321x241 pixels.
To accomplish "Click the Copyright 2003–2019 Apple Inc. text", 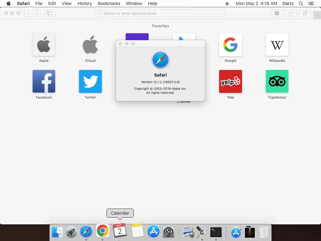I will (x=160, y=88).
